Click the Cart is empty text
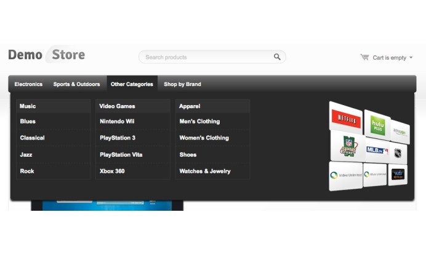This screenshot has height=255, width=426. (389, 58)
